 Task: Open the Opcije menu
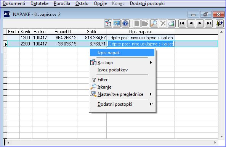100,3
